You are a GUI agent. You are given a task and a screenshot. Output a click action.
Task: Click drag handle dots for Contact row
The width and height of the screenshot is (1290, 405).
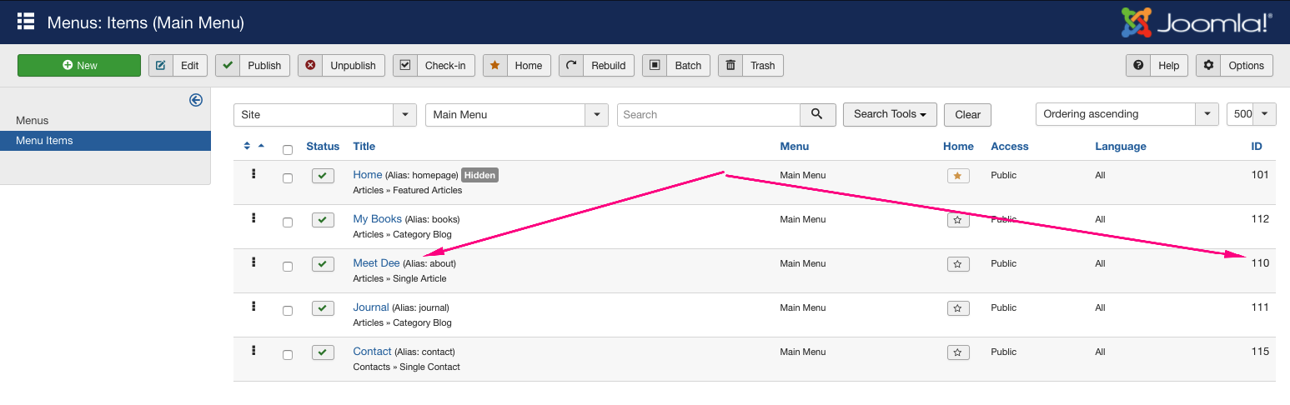point(253,351)
